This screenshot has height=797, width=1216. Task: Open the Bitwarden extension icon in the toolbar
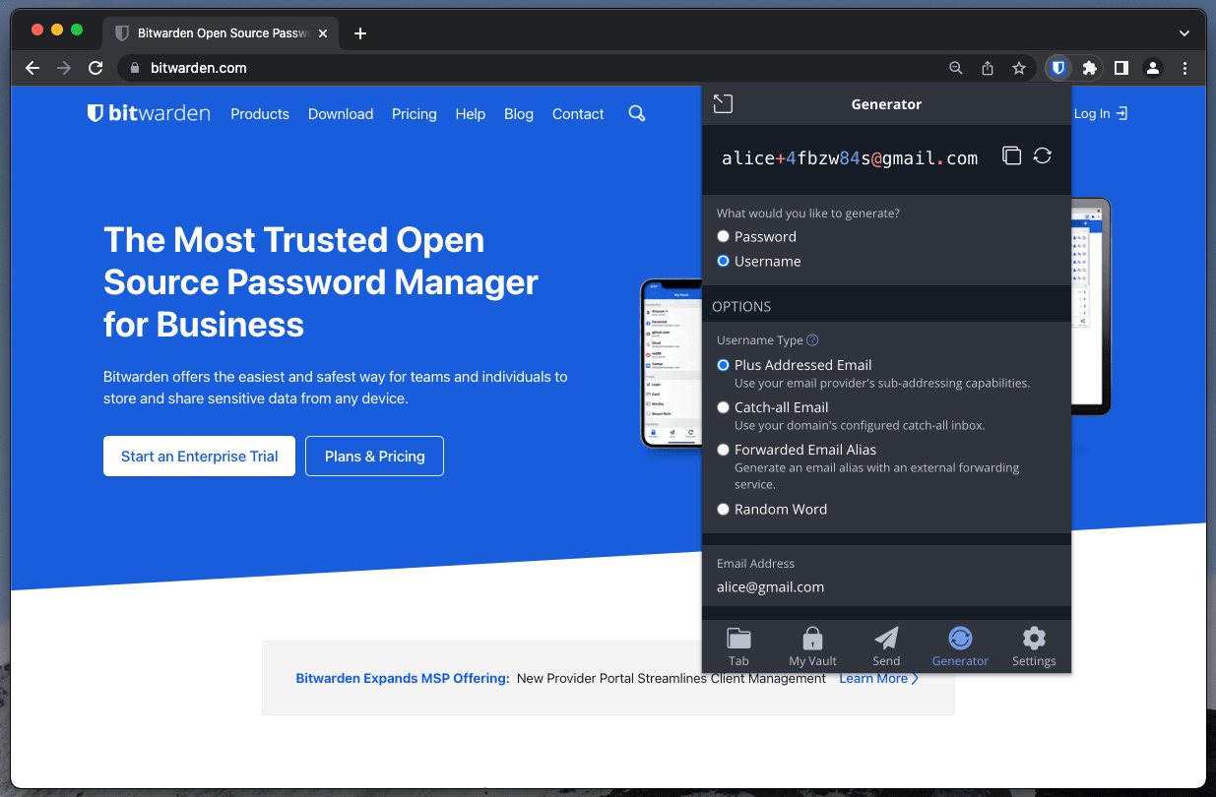pos(1058,68)
